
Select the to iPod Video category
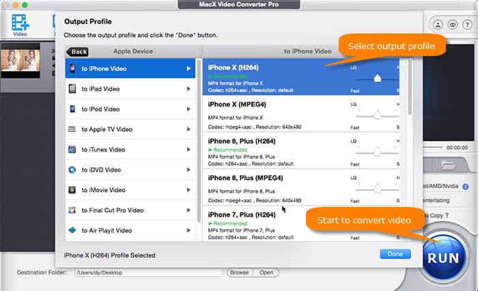click(130, 109)
